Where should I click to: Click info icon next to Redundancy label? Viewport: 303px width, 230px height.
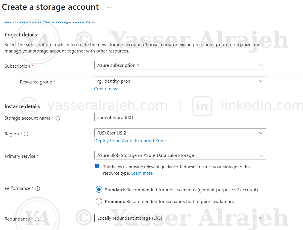tap(37, 219)
